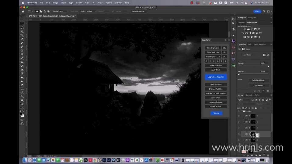292x164 pixels.
Task: Choose the Hand tool
Action: point(22,100)
